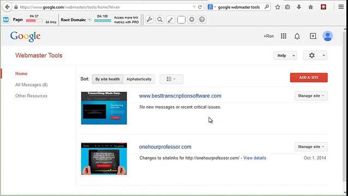This screenshot has width=348, height=196.
Task: Click the search magnifier in search box
Action: tap(267, 7)
